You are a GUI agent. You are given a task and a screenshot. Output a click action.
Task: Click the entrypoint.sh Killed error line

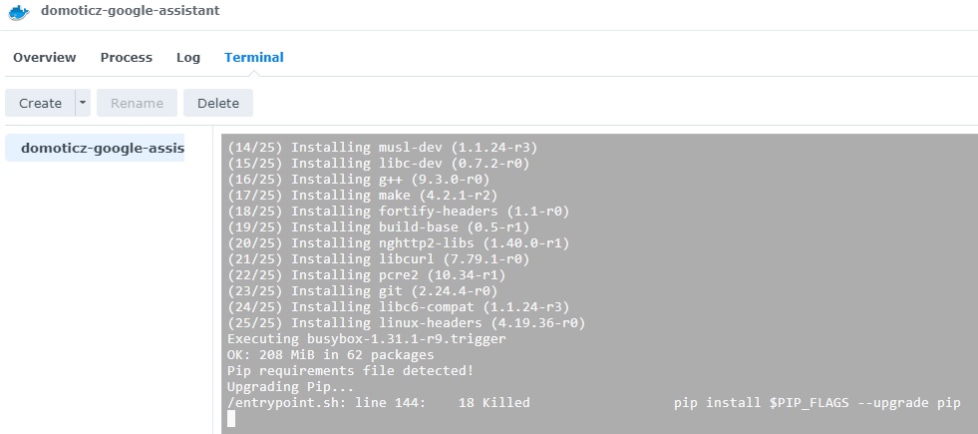point(594,403)
